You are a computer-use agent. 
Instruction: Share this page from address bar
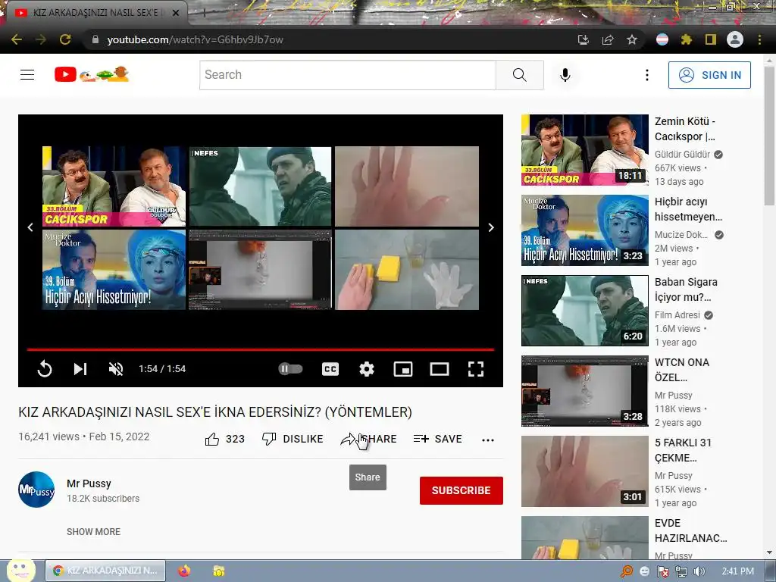608,39
